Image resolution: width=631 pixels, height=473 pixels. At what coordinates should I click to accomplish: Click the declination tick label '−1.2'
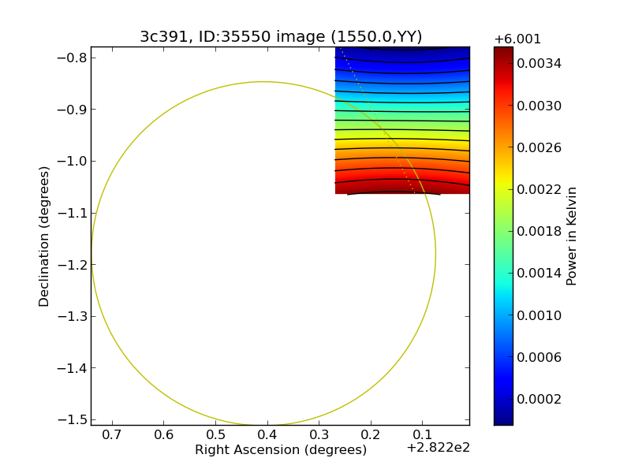(x=72, y=265)
